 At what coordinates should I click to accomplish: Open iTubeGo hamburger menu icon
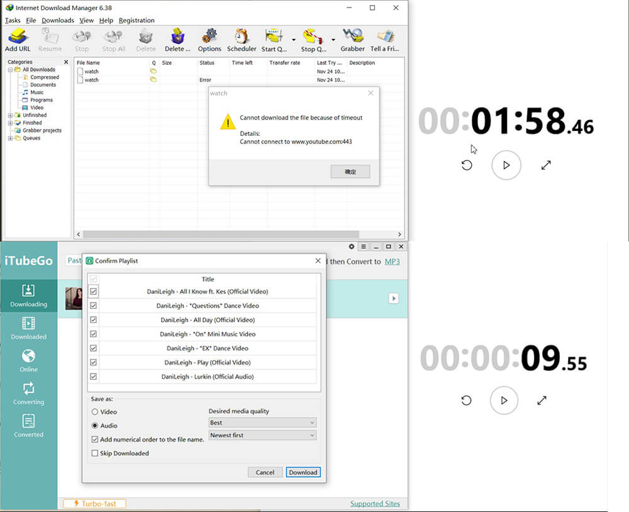(364, 247)
